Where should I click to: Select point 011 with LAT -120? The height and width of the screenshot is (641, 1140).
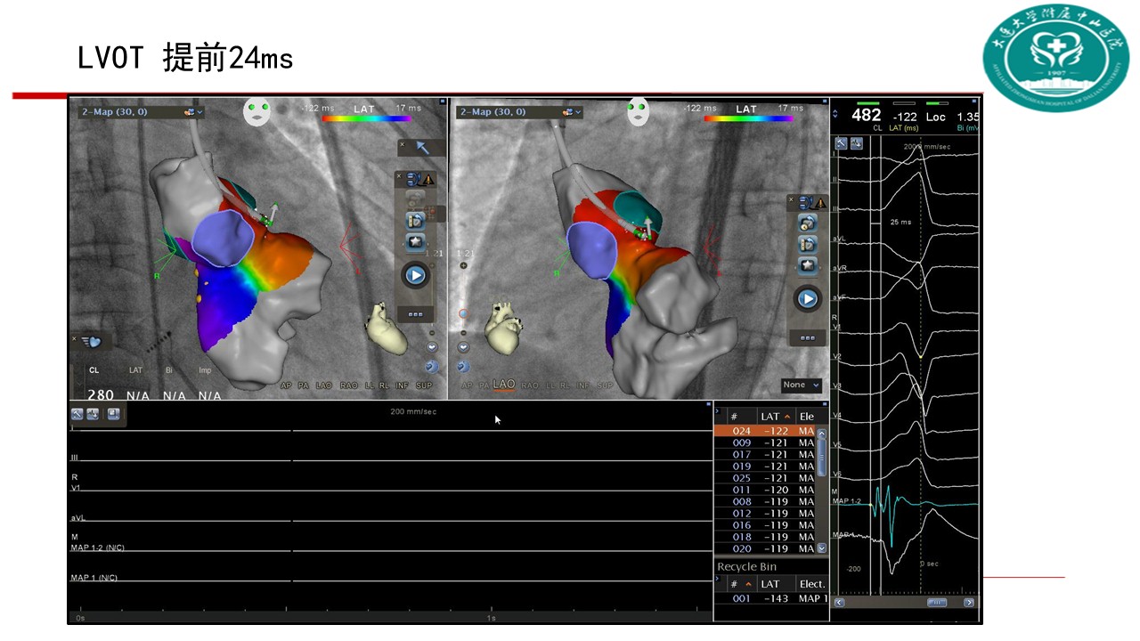[x=764, y=490]
